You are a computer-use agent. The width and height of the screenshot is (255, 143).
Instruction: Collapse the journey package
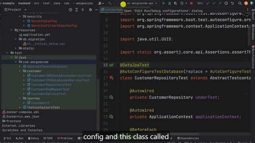click(x=20, y=98)
